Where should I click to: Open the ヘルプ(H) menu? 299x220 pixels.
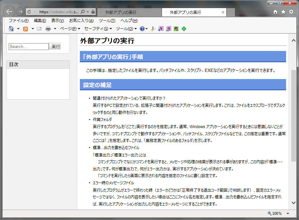[x=129, y=21]
